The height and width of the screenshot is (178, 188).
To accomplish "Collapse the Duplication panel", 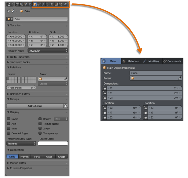I will [x=8, y=150].
